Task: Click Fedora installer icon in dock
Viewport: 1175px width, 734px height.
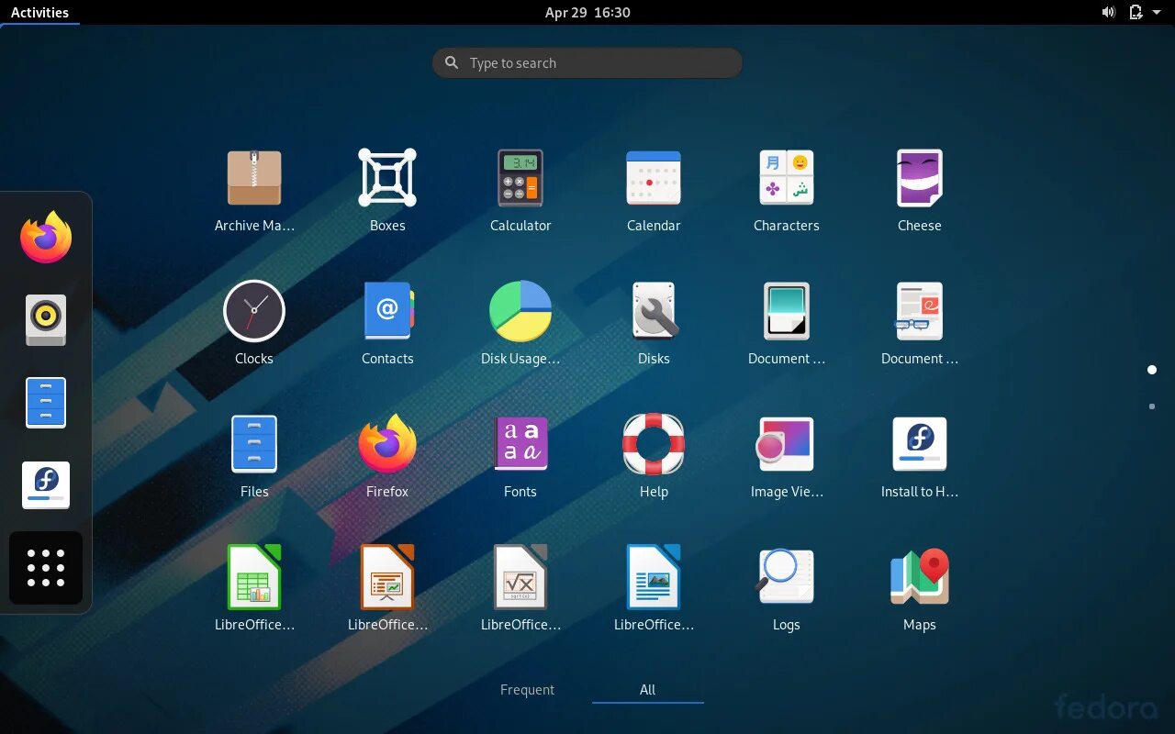Action: pyautogui.click(x=46, y=485)
